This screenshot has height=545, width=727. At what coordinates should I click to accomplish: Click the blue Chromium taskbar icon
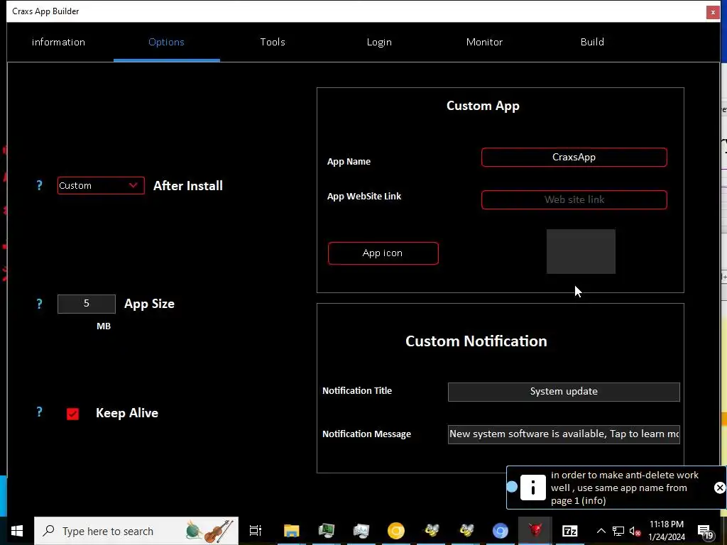click(501, 531)
